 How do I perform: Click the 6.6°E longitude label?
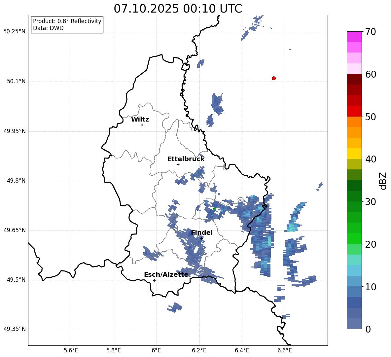[x=285, y=350]
